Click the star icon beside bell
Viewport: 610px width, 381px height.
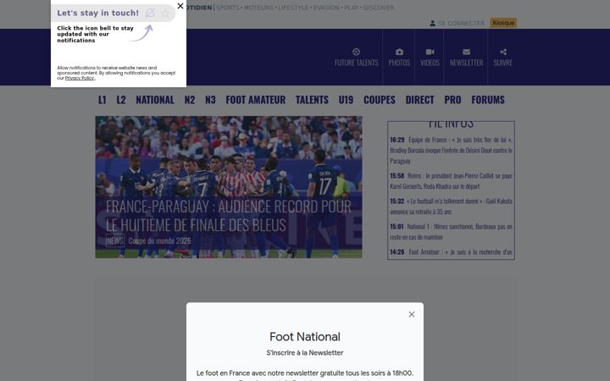click(x=165, y=14)
